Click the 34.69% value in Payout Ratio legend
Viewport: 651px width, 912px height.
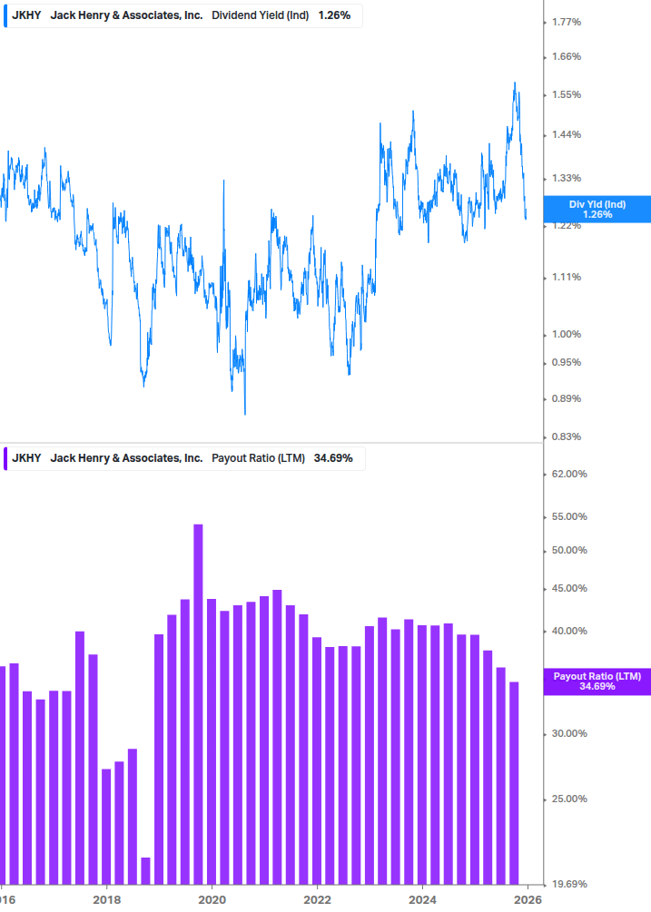pos(332,458)
